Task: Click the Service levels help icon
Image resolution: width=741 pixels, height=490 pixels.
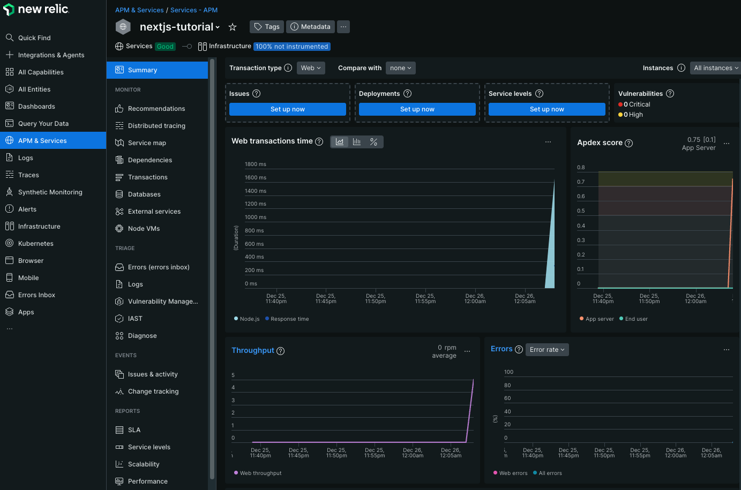Action: [540, 94]
